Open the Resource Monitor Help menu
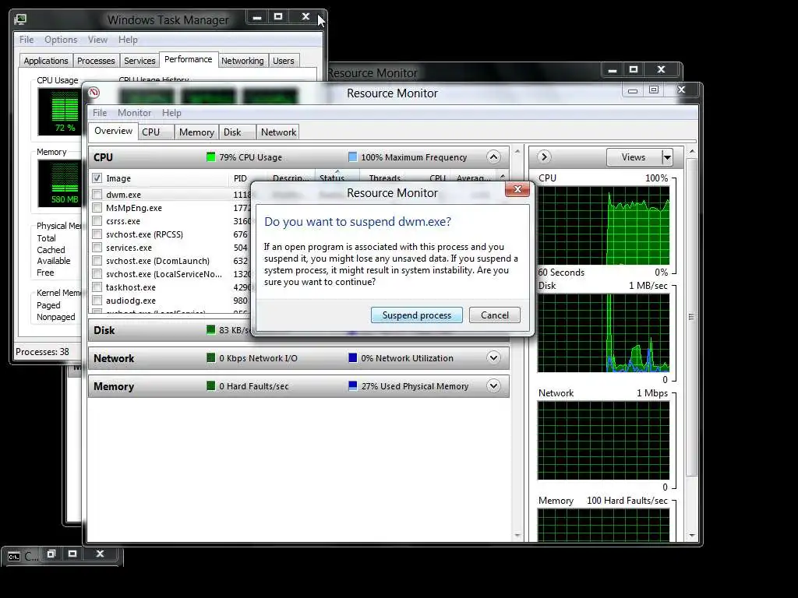This screenshot has height=598, width=798. pos(171,113)
